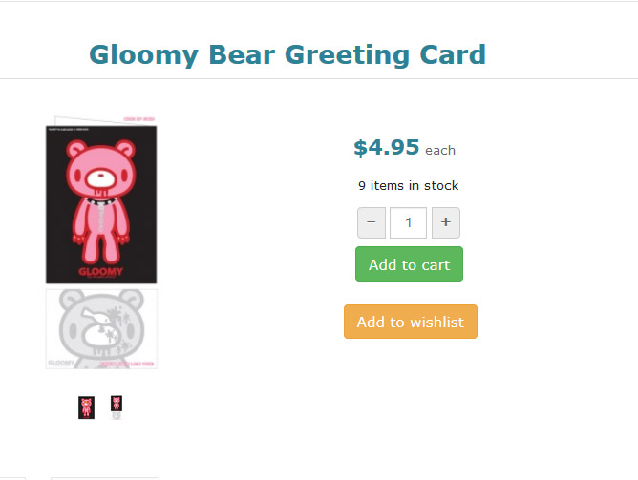Click the 9 items in stock text

pyautogui.click(x=408, y=185)
